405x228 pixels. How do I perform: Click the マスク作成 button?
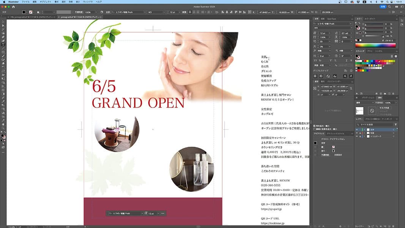(x=385, y=108)
